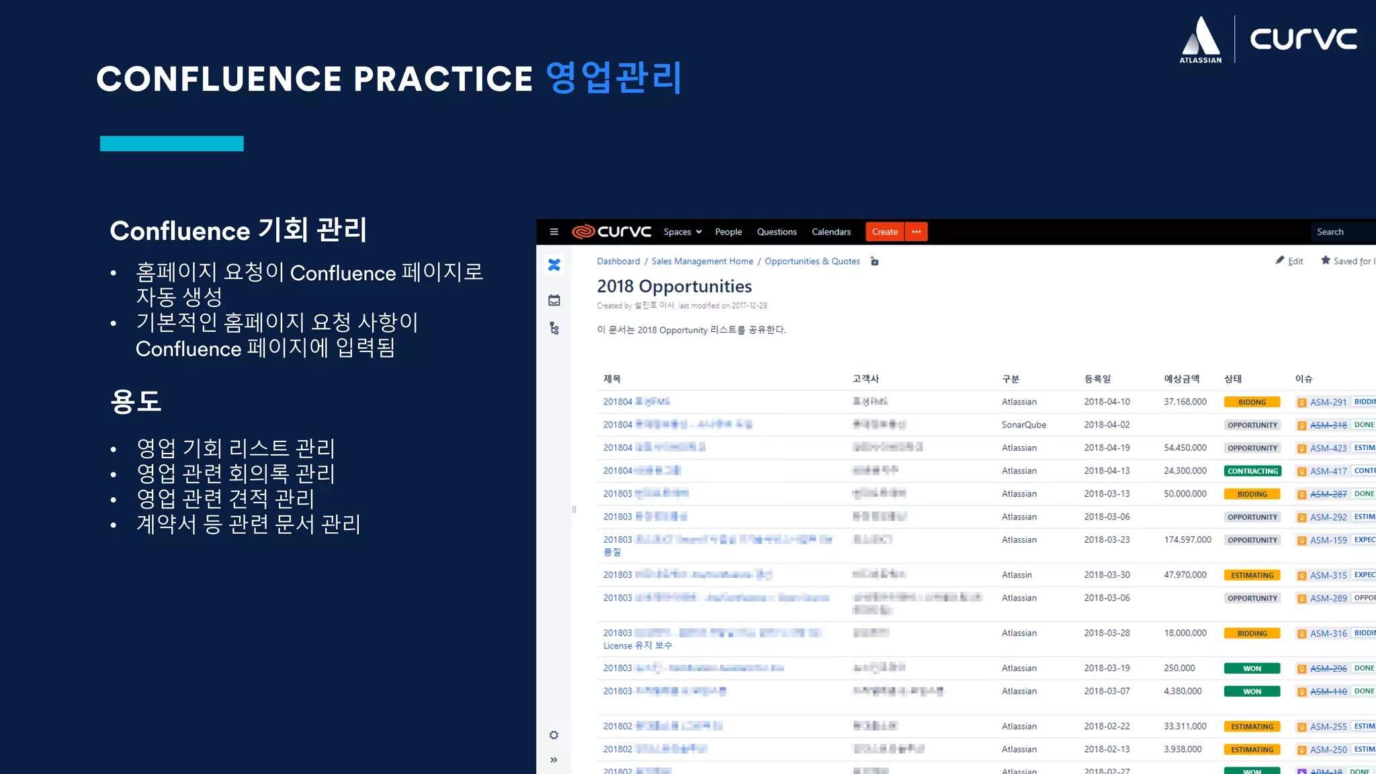Open the calendar icon in the sidebar
1376x774 pixels.
[554, 300]
